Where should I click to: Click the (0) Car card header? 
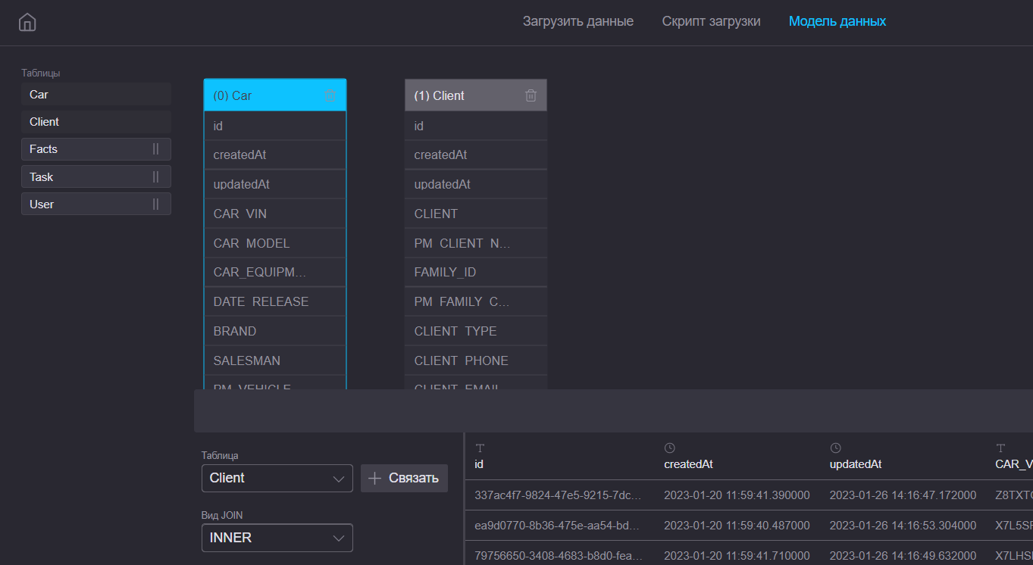pyautogui.click(x=275, y=95)
